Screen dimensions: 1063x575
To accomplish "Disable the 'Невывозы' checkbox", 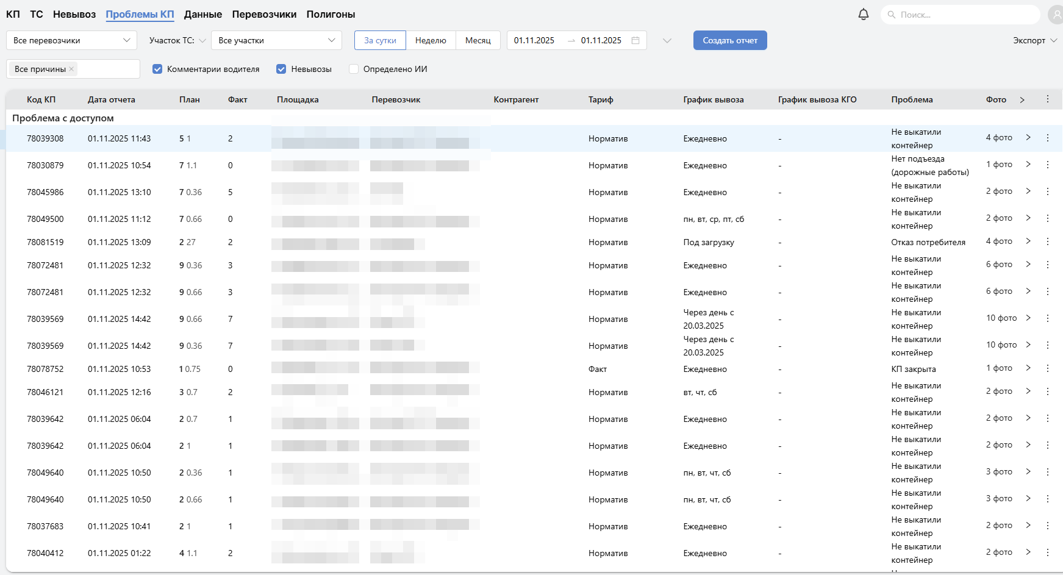I will (x=281, y=69).
